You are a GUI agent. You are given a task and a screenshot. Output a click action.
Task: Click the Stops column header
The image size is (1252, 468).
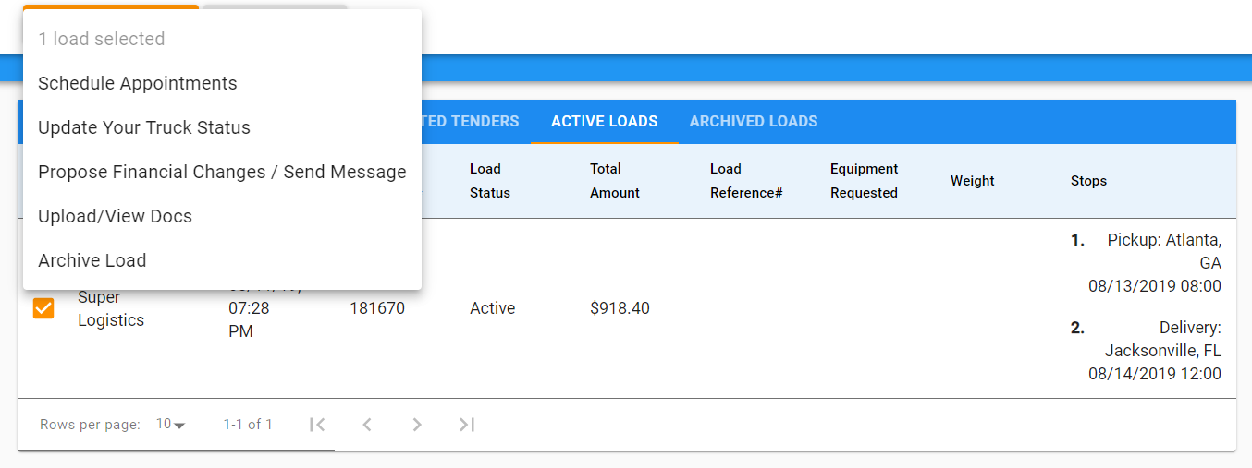(1088, 181)
